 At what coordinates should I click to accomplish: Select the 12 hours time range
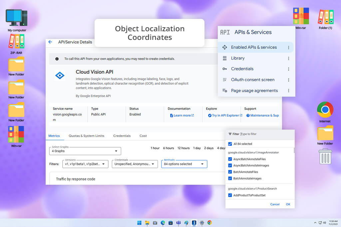click(x=183, y=148)
